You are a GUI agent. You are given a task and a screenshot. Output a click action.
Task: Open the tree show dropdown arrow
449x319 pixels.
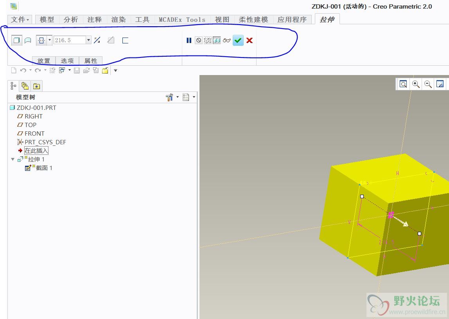194,97
